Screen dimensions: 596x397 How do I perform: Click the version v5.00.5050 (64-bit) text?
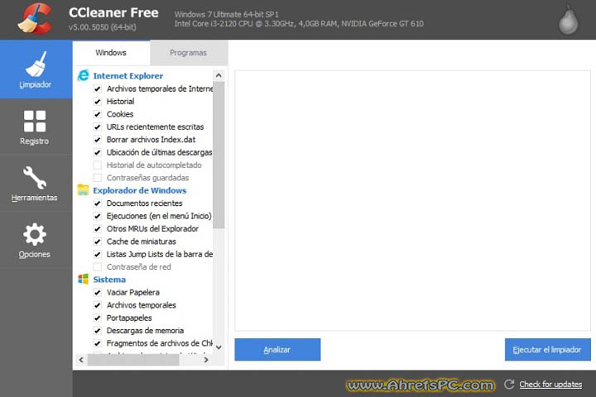pyautogui.click(x=103, y=27)
